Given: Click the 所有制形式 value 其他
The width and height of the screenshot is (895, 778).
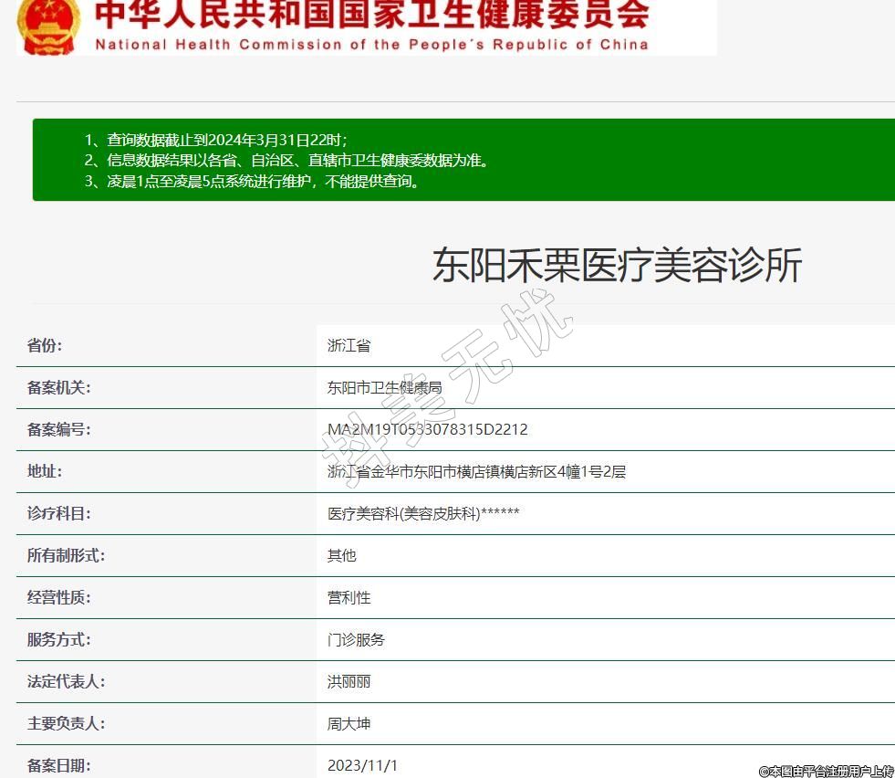Looking at the screenshot, I should 341,556.
